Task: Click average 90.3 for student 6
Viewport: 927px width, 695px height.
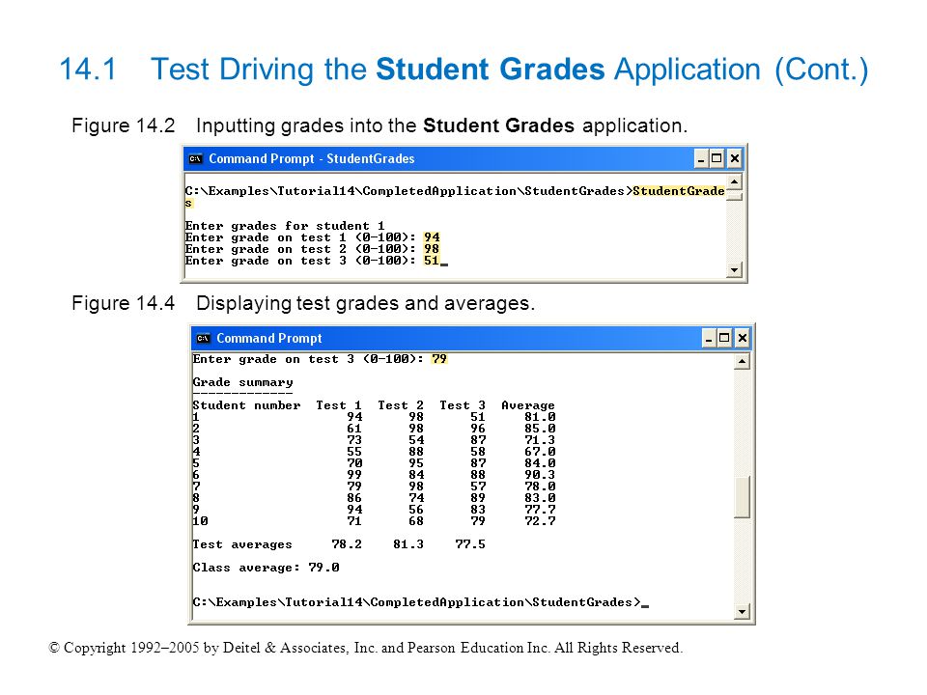Action: point(540,475)
